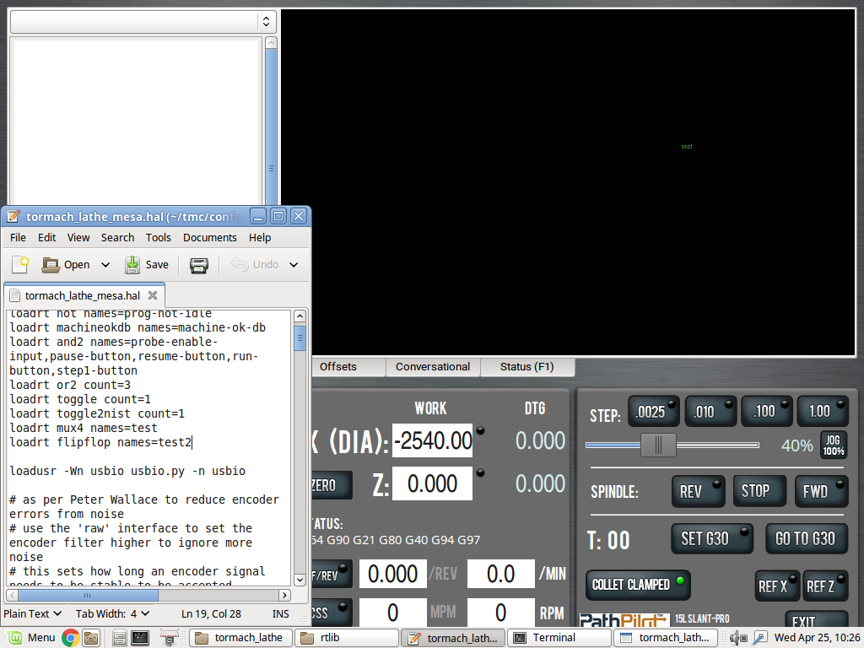Open the Help menu in gedit
Screen dimensions: 864x648
point(260,237)
